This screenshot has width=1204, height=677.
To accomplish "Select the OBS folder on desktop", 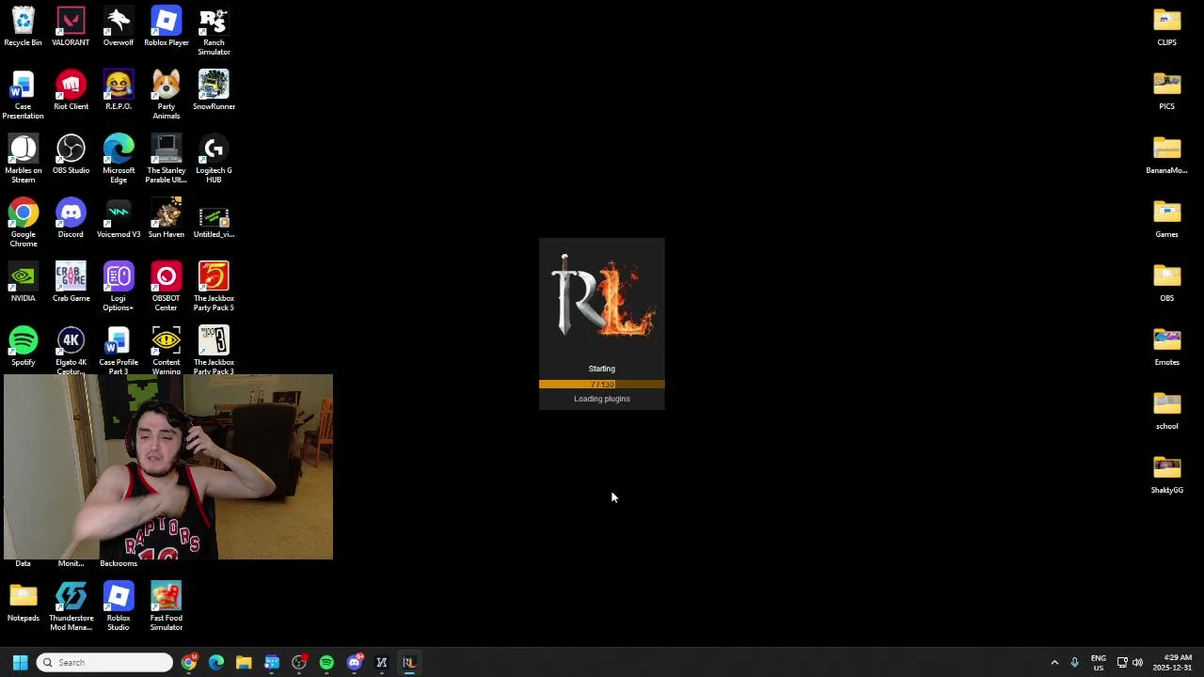I will (1166, 282).
